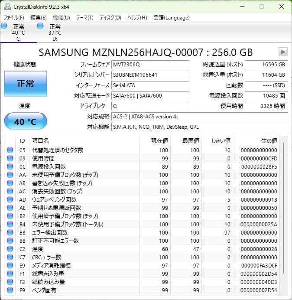Image resolution: width=292 pixels, height=300 pixels.
Task: Click status orb of row B2 使用済予備ブロック数
Action: pyautogui.click(x=10, y=216)
